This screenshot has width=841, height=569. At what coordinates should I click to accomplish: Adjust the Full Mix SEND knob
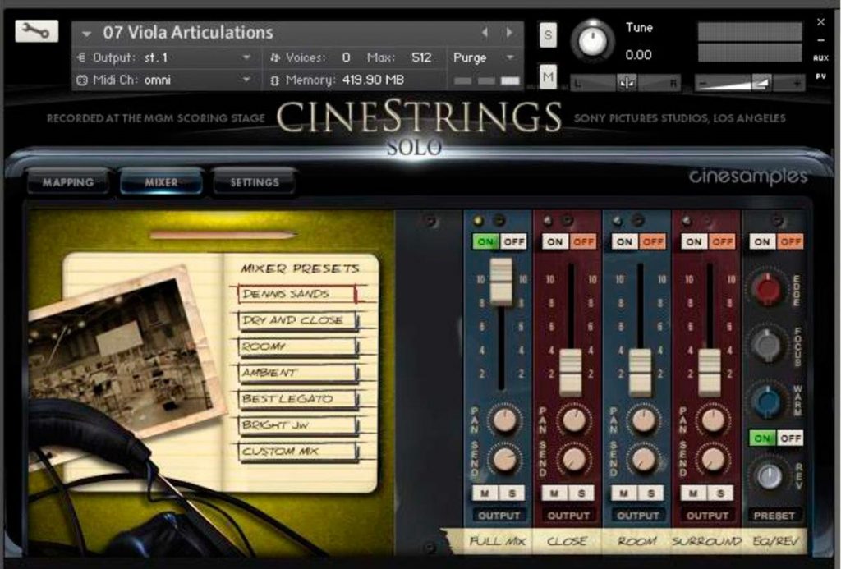coord(504,459)
